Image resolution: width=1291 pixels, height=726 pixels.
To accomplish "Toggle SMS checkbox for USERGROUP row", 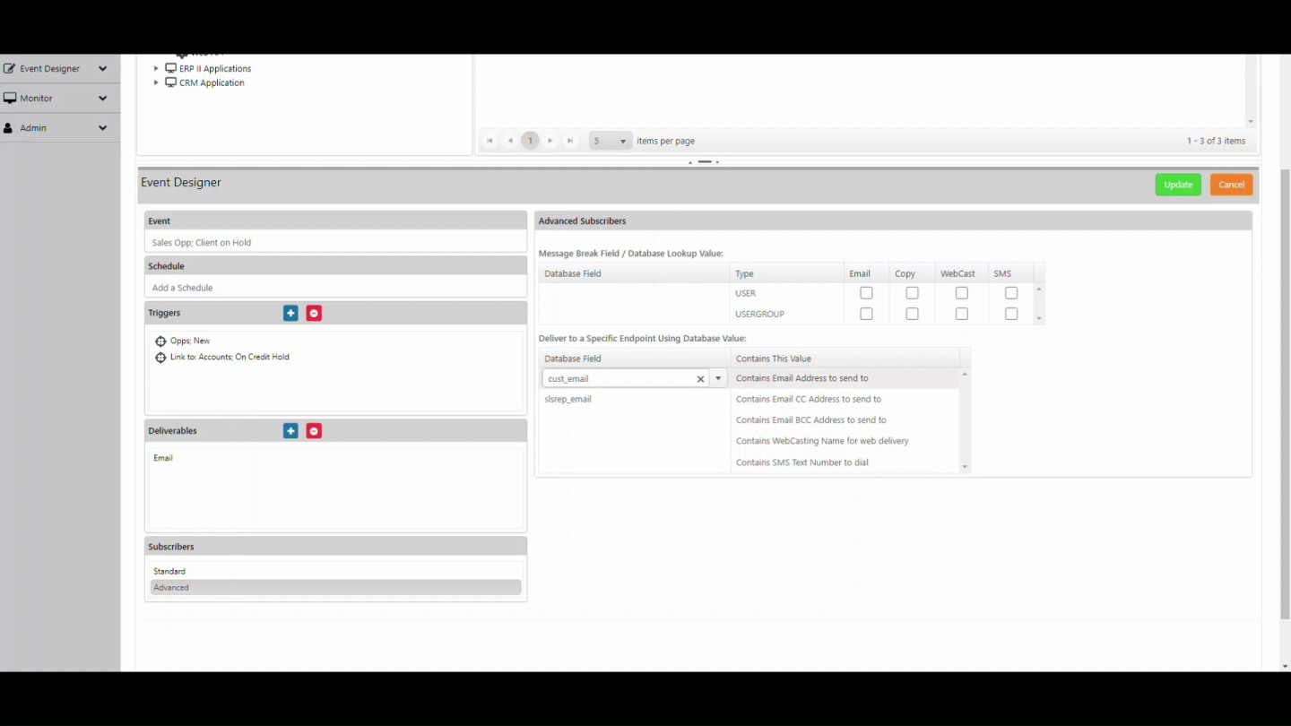I will point(1011,314).
